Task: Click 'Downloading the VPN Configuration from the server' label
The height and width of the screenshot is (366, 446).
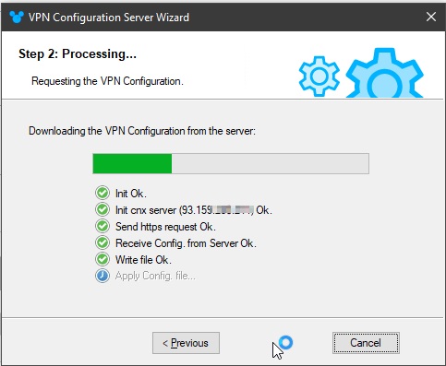Action: [x=142, y=131]
